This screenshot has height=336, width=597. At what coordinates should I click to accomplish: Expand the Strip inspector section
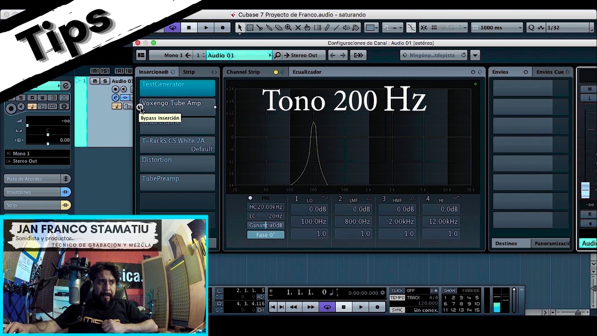[37, 205]
